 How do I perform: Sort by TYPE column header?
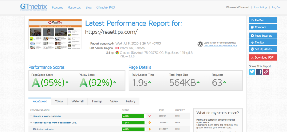[x=161, y=110]
